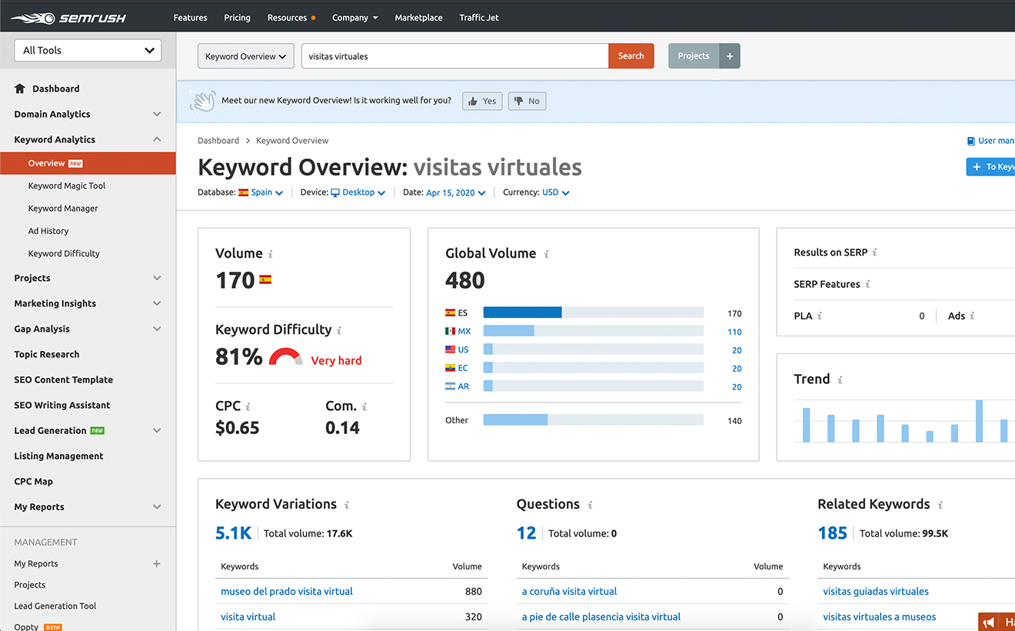
Task: Change the Spain database dropdown
Action: 261,192
